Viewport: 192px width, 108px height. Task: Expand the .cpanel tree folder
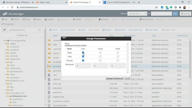tap(6, 53)
